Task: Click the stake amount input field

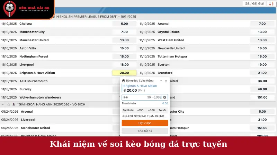Action: [x=145, y=97]
